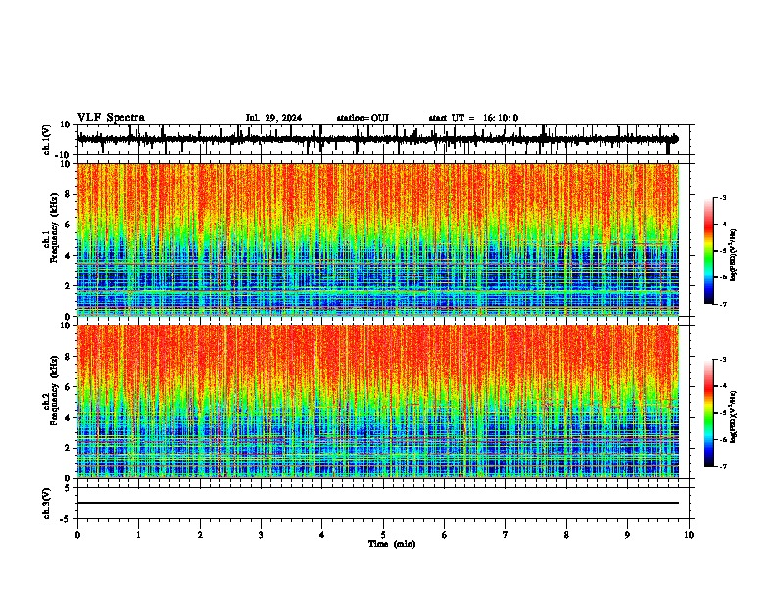The width and height of the screenshot is (776, 600).
Task: Click the time-axis tick label '10' below the plot
Action: tap(689, 535)
